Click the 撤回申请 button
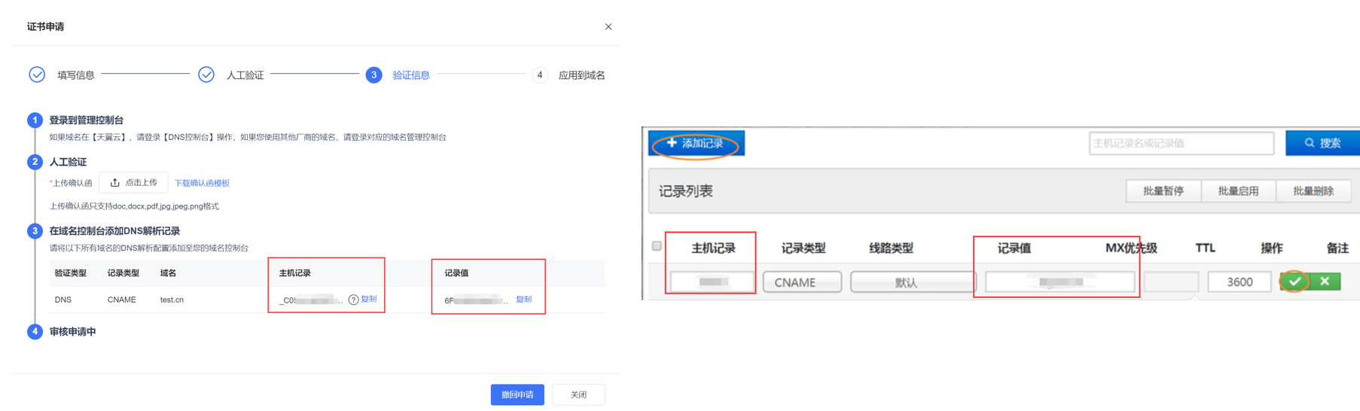Screen dimensions: 1360x411 click(517, 394)
